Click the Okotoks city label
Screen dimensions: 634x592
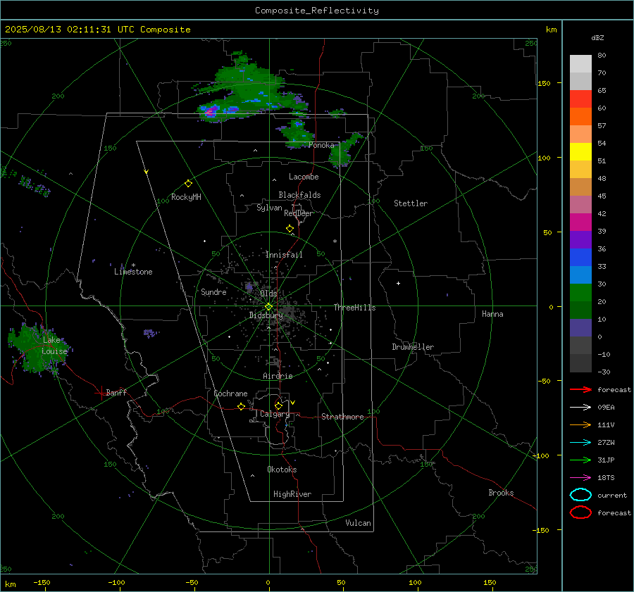(x=282, y=469)
